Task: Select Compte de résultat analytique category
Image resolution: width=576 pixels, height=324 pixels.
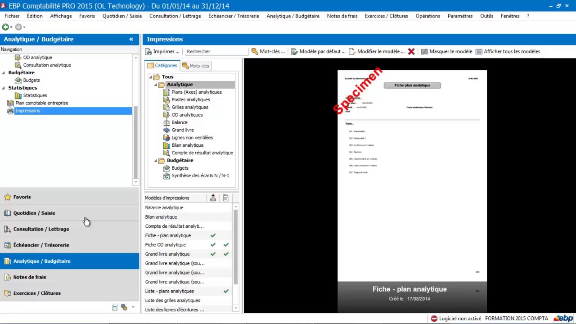Action: [202, 153]
